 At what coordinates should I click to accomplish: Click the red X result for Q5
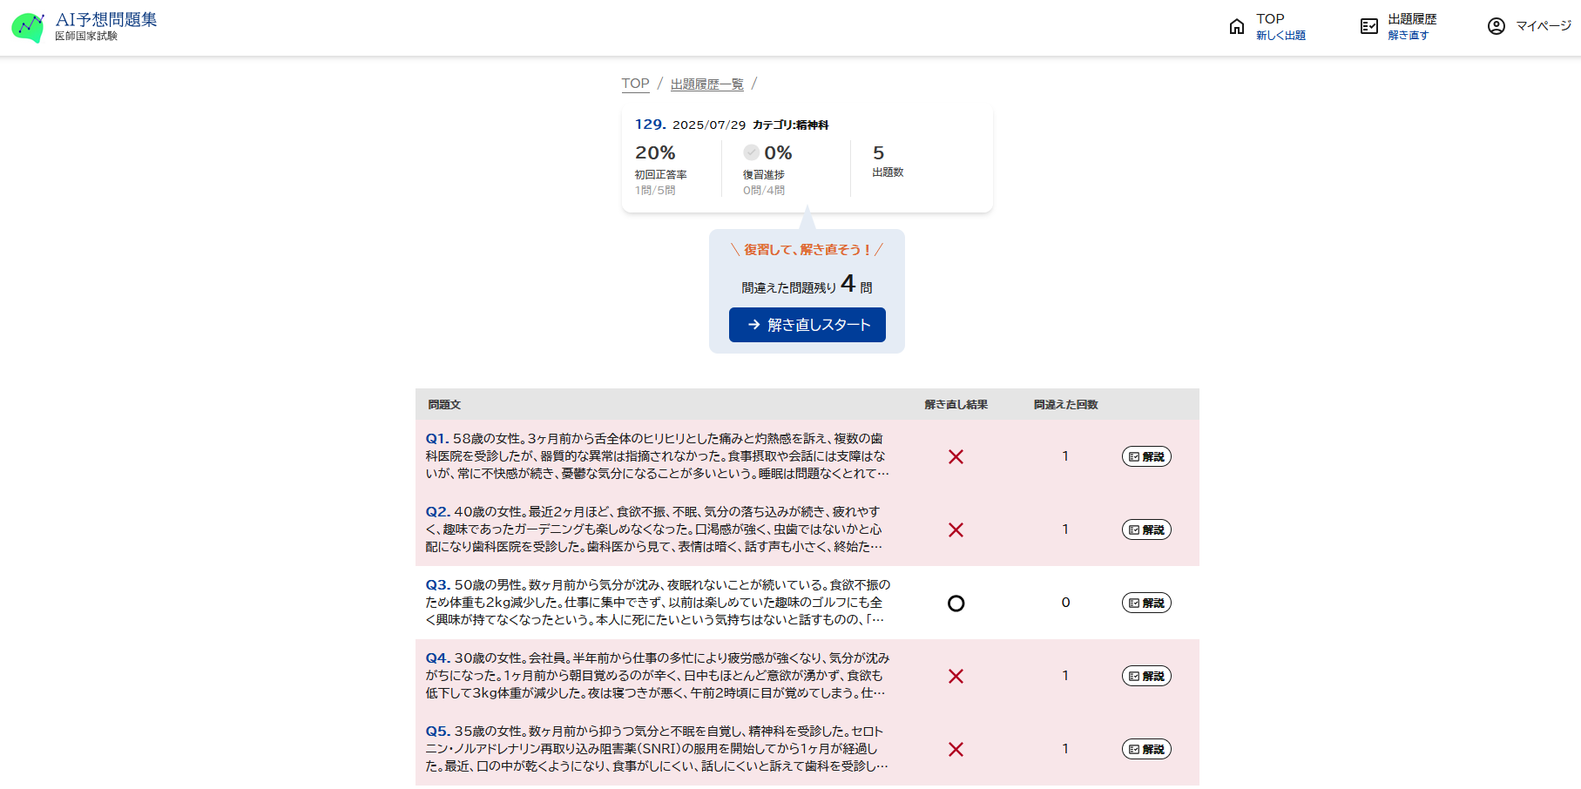956,749
